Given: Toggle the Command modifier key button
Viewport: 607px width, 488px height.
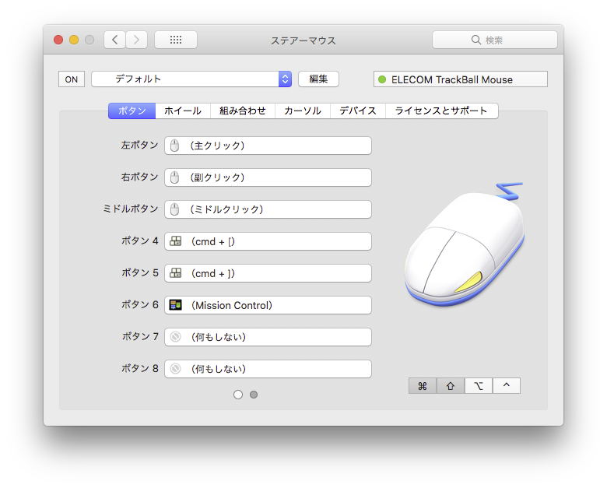Looking at the screenshot, I should pyautogui.click(x=423, y=386).
